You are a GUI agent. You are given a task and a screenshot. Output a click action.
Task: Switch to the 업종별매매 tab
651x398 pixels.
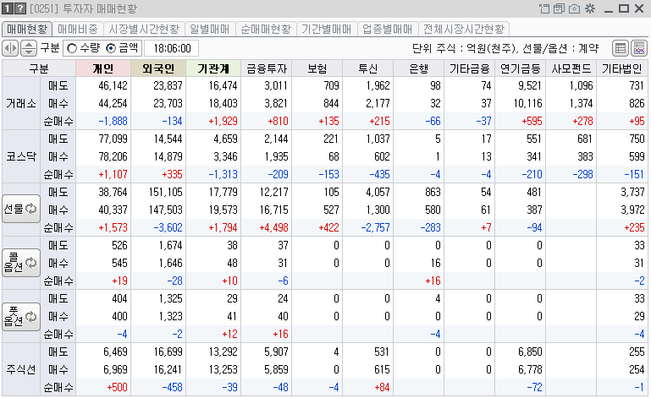click(388, 29)
